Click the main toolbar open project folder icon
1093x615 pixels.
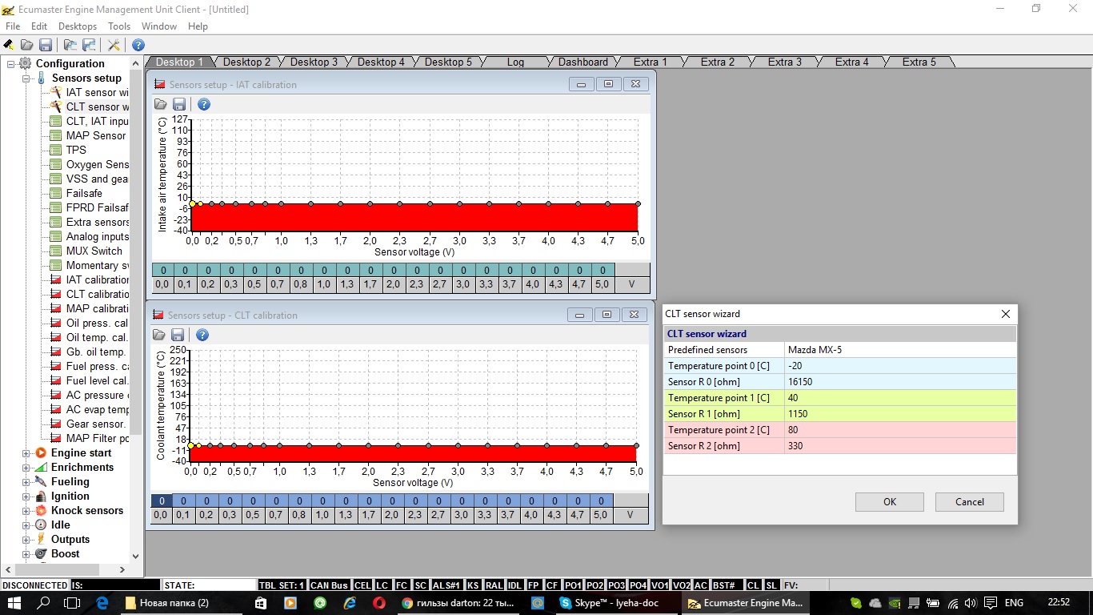pyautogui.click(x=26, y=45)
